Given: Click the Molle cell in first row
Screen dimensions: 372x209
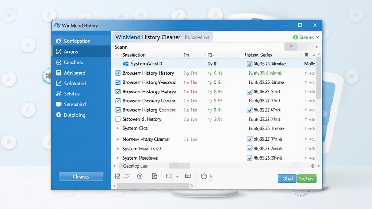Looking at the screenshot, I should pos(310,64).
